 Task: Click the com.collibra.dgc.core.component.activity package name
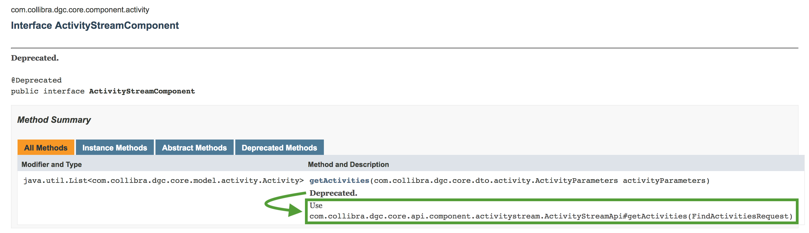pos(80,10)
